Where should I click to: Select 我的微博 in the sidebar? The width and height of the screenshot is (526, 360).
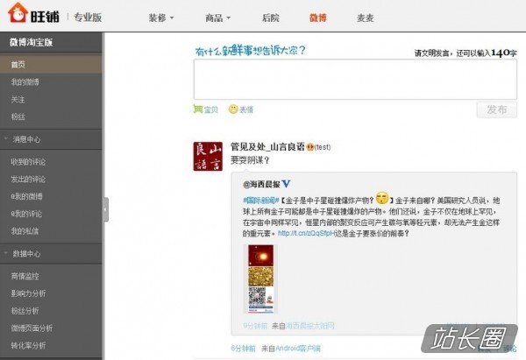tap(25, 81)
